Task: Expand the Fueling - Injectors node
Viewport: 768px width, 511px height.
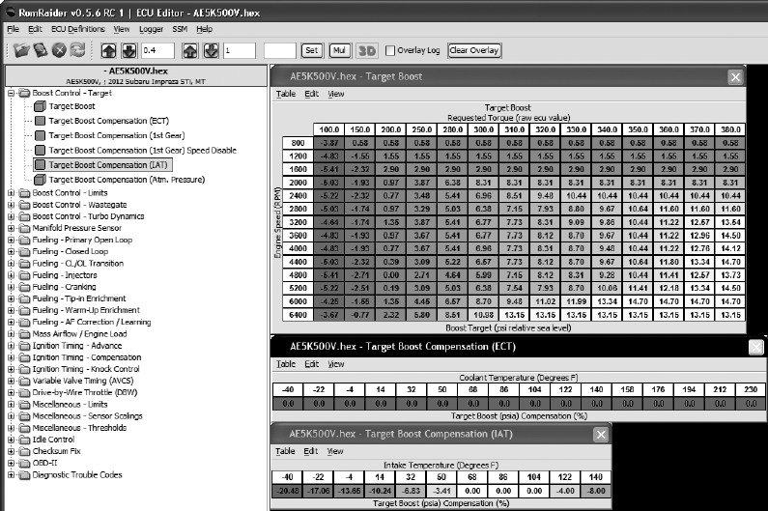Action: [x=12, y=275]
